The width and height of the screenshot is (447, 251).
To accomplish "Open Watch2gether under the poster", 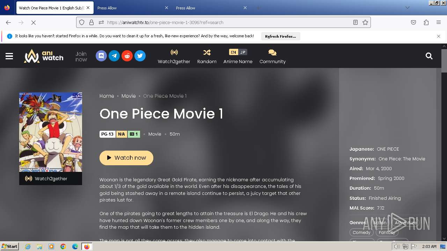I will point(51,178).
